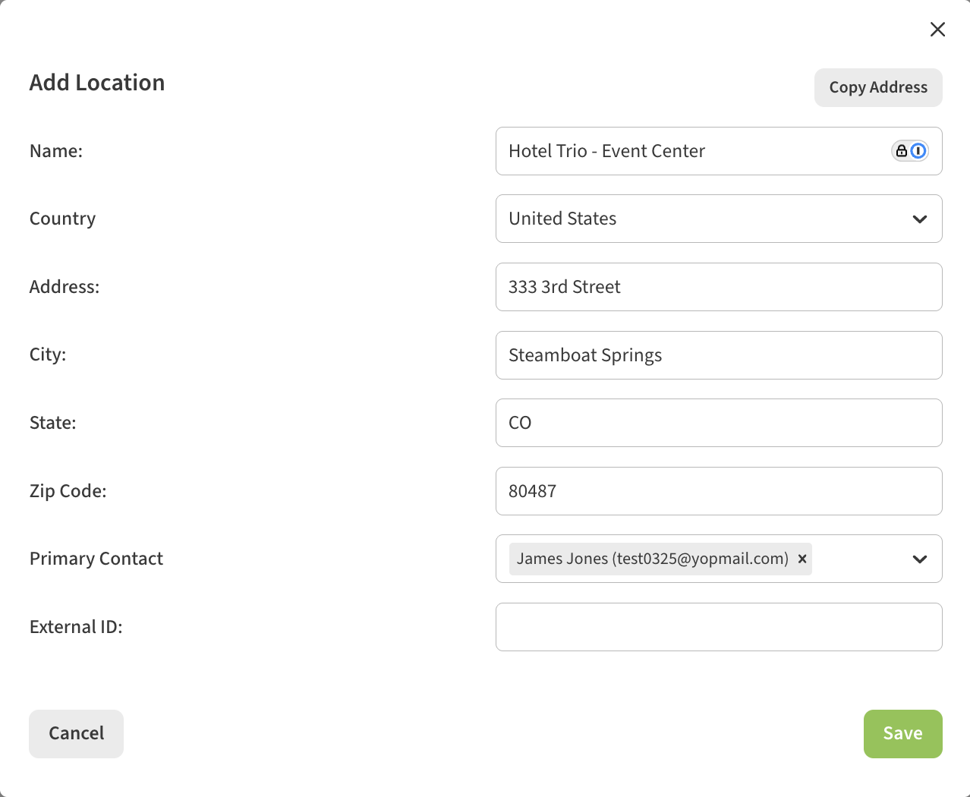This screenshot has height=797, width=970.
Task: Click the James Jones contact chip text
Action: click(x=652, y=559)
